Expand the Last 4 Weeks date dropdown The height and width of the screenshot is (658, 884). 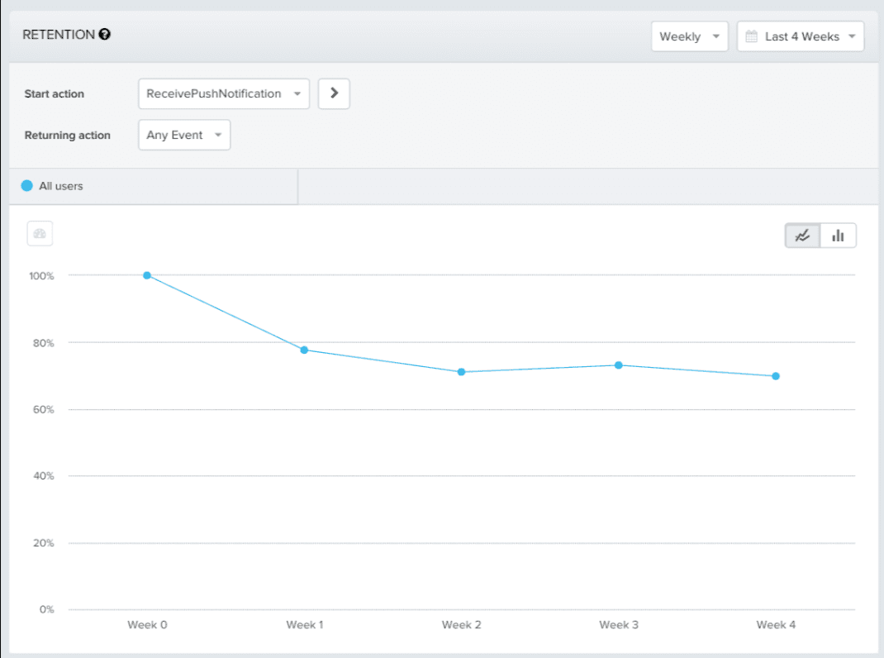tap(801, 36)
